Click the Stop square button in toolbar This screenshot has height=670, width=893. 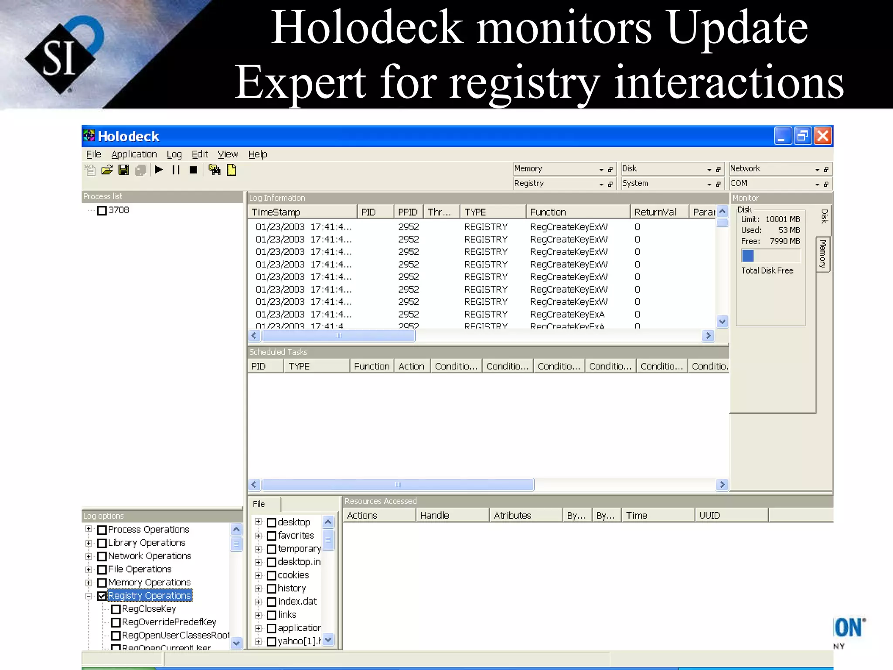coord(194,170)
